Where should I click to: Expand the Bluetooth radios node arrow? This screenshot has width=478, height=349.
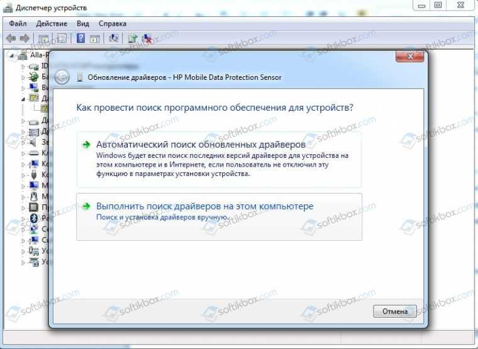point(23,219)
